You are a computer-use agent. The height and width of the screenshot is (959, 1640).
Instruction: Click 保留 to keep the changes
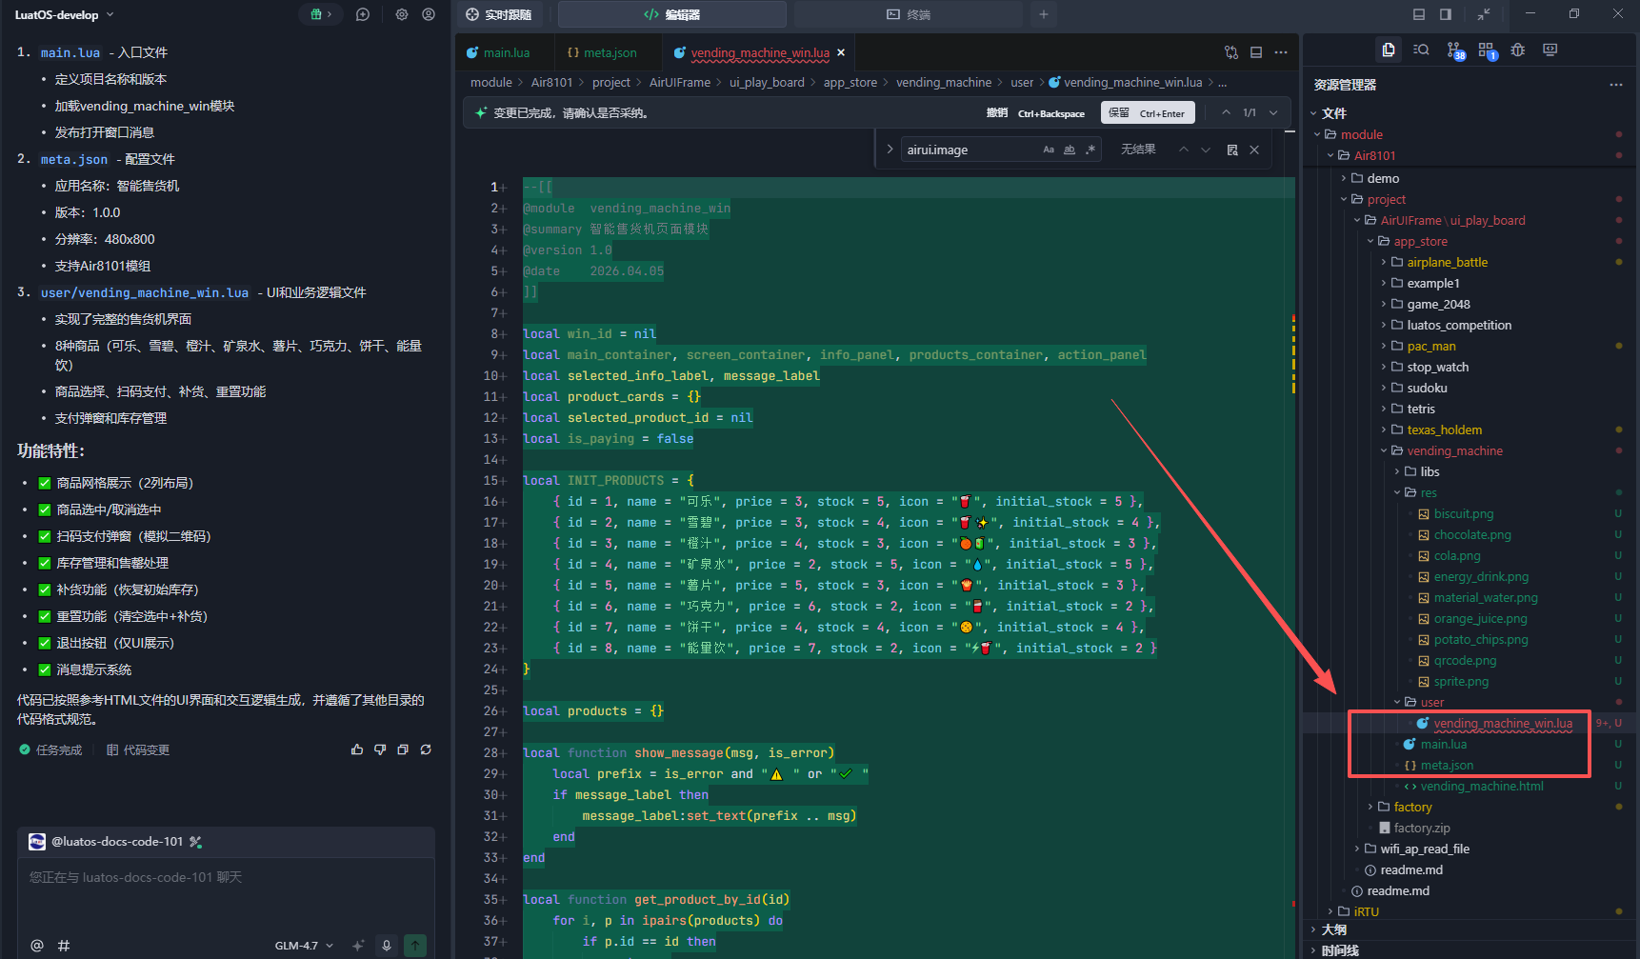coord(1148,112)
